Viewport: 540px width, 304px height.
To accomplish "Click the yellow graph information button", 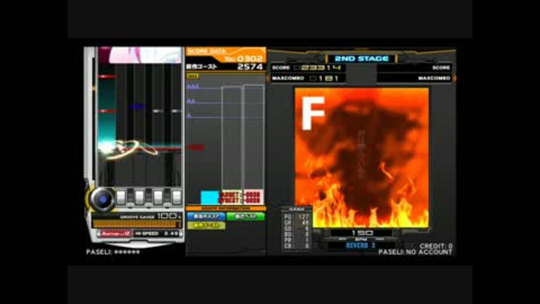I will tap(206, 225).
